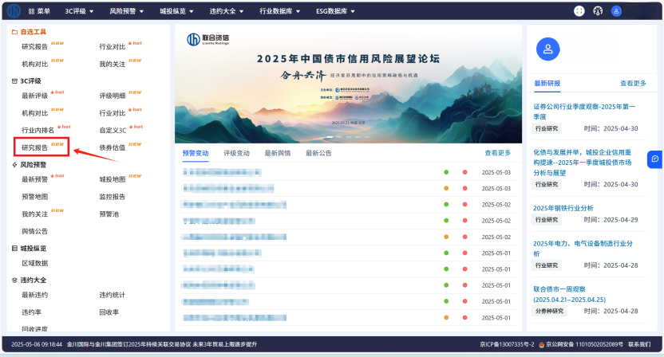Open 违约率 in the sidebar
664x357 pixels.
[31, 312]
